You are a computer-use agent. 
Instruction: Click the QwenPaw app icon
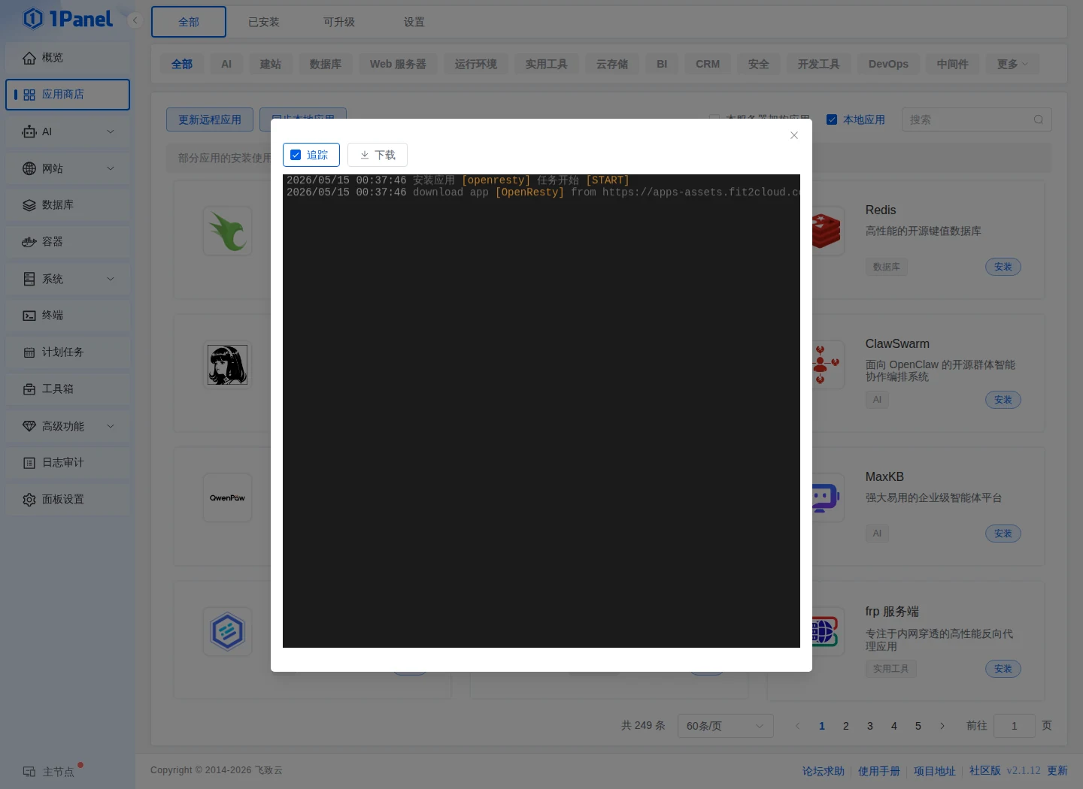pos(228,497)
